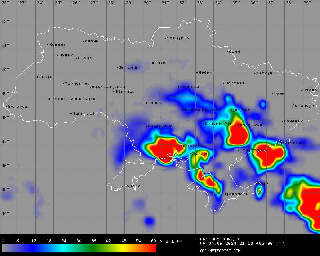Click the 52° latitude label
Image resolution: width=320 pixels, height=256 pixels.
tap(5, 22)
